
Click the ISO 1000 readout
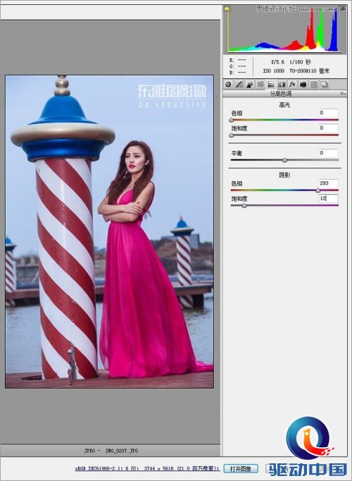point(273,71)
